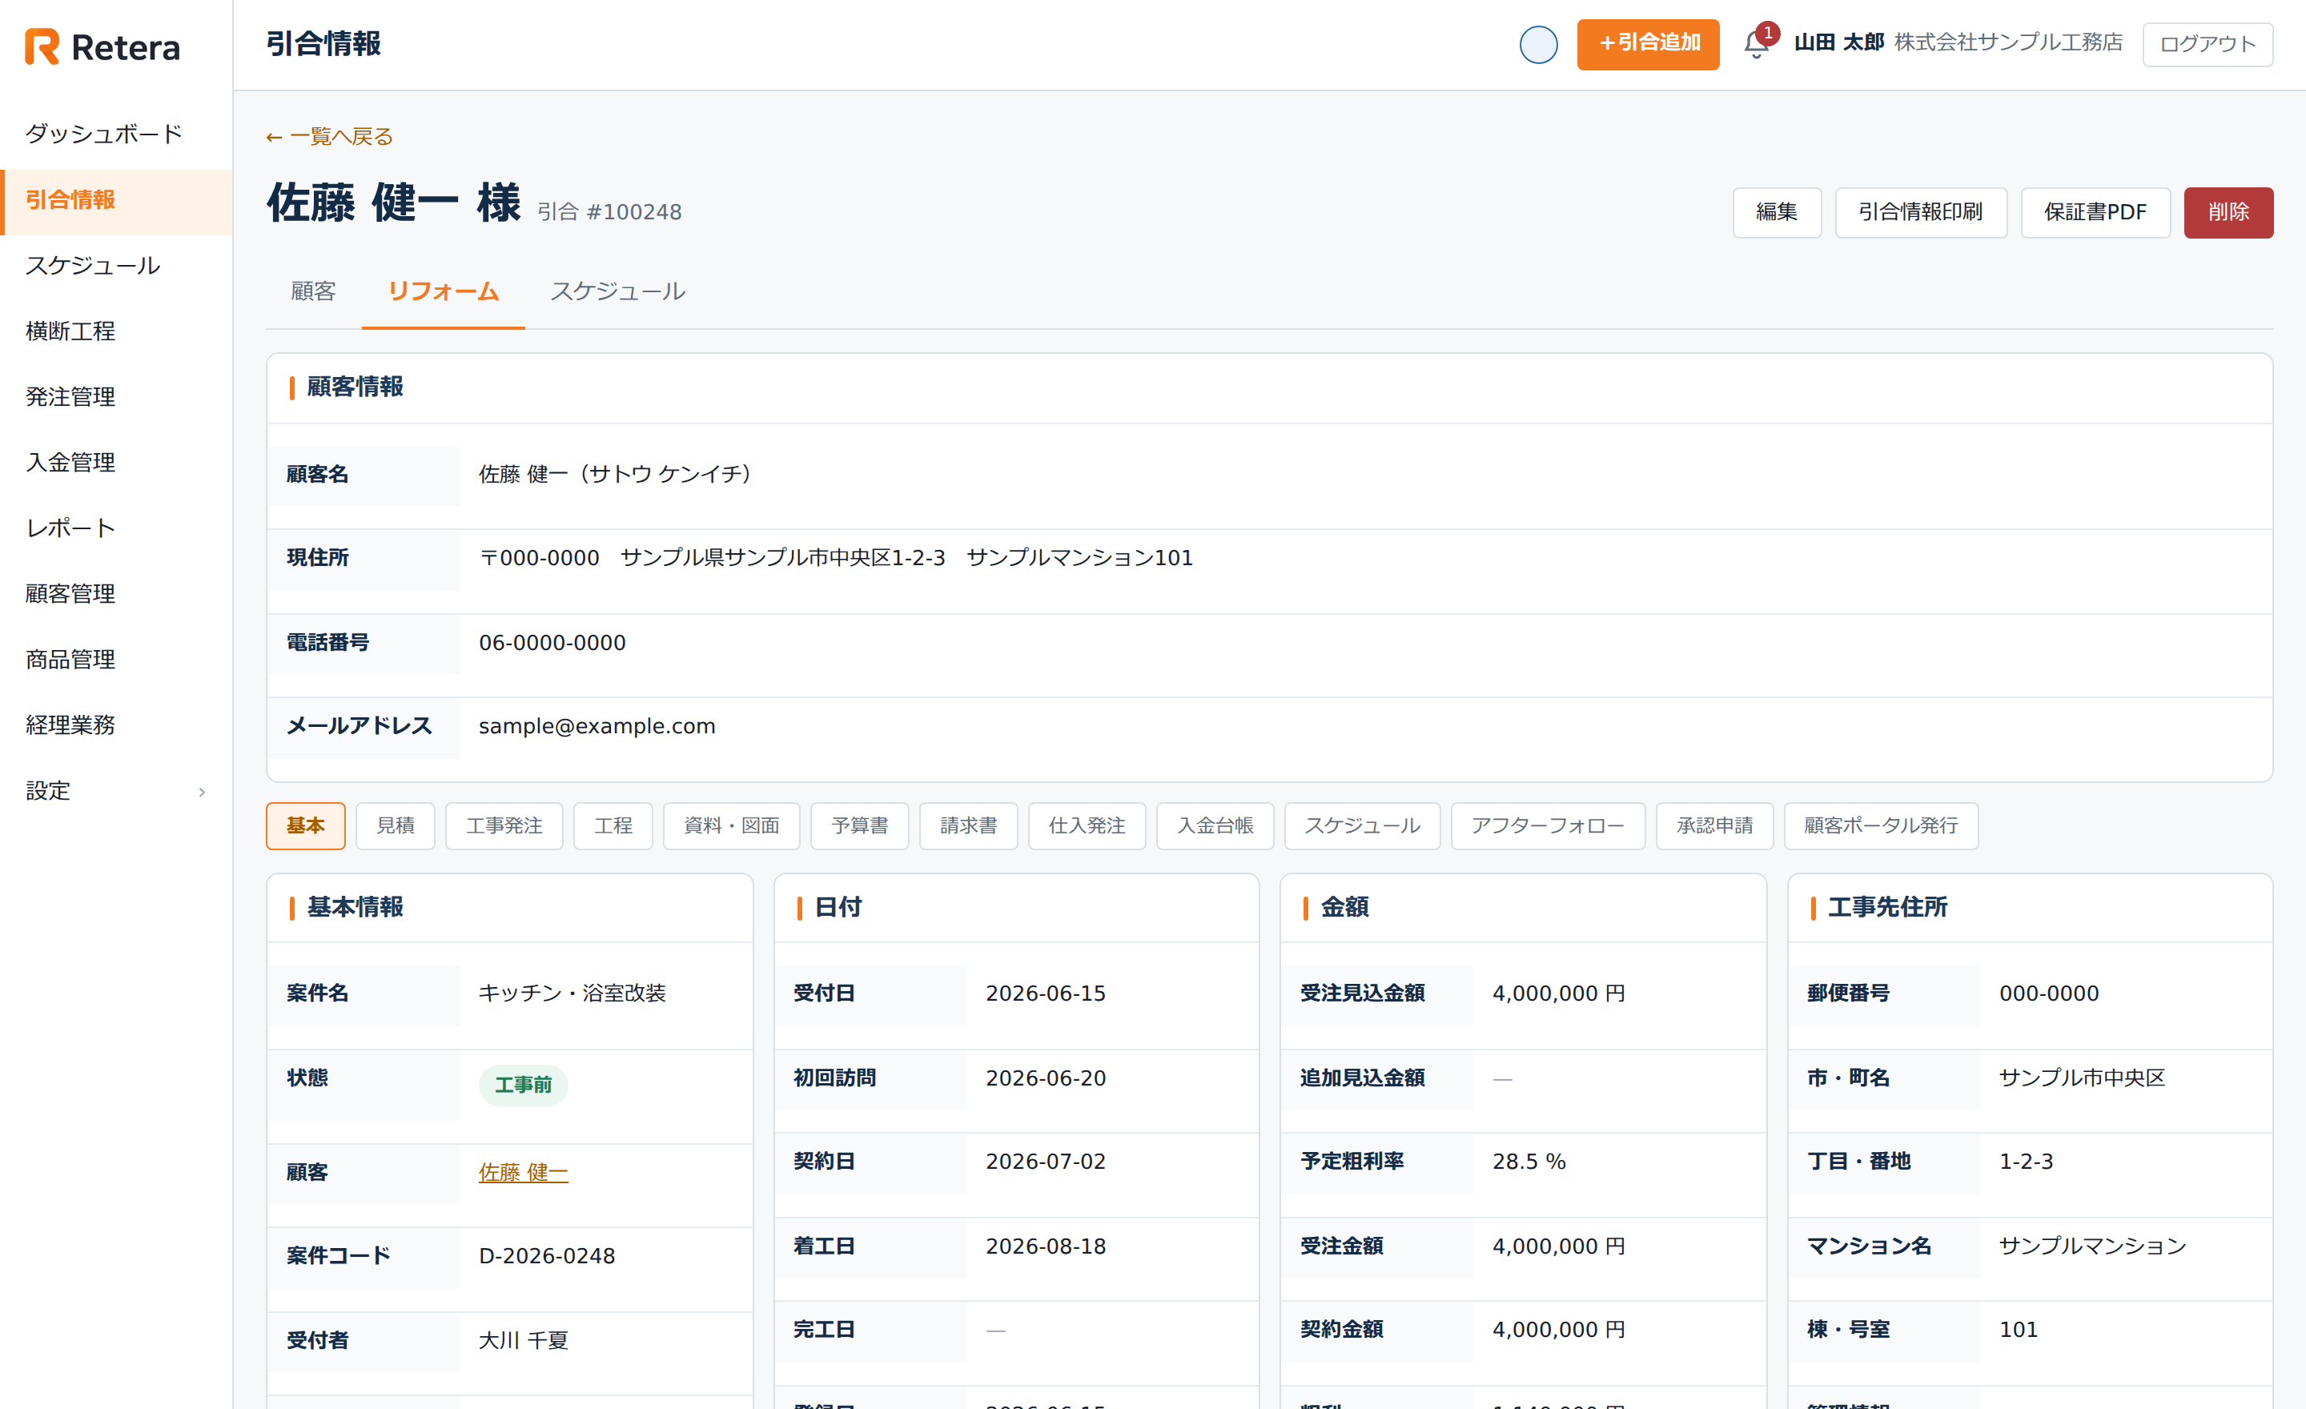This screenshot has width=2306, height=1409.
Task: Click the 顧客名 value 佐藤 健一（サトウ ケンイチ）
Action: [619, 475]
